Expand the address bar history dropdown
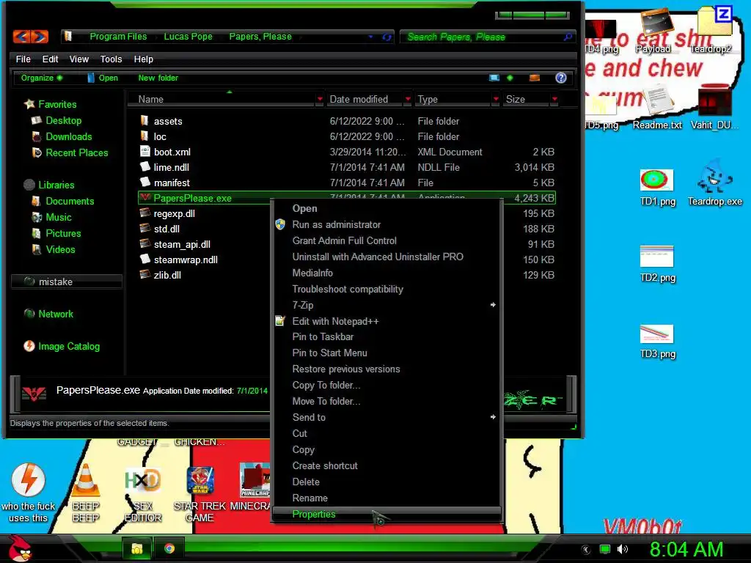This screenshot has height=563, width=751. (370, 37)
